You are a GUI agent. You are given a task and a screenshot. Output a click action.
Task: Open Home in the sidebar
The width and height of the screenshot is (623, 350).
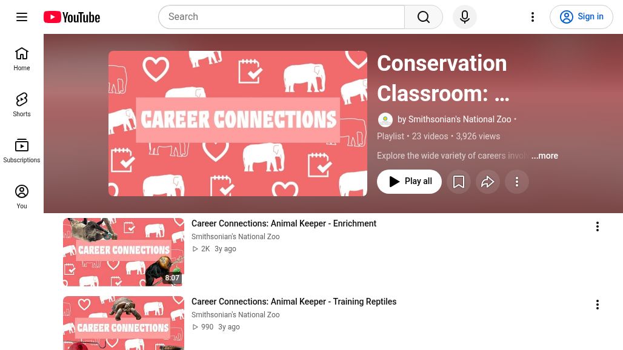[x=22, y=59]
